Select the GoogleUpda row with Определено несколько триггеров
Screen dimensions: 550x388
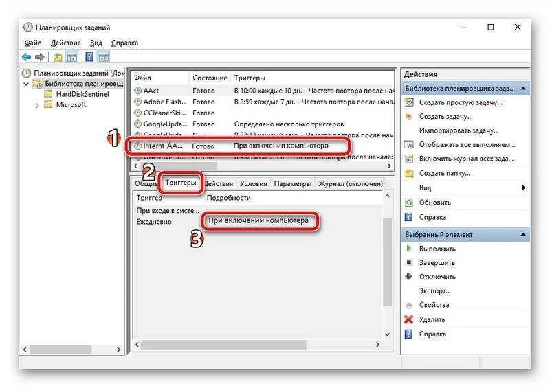pyautogui.click(x=263, y=124)
